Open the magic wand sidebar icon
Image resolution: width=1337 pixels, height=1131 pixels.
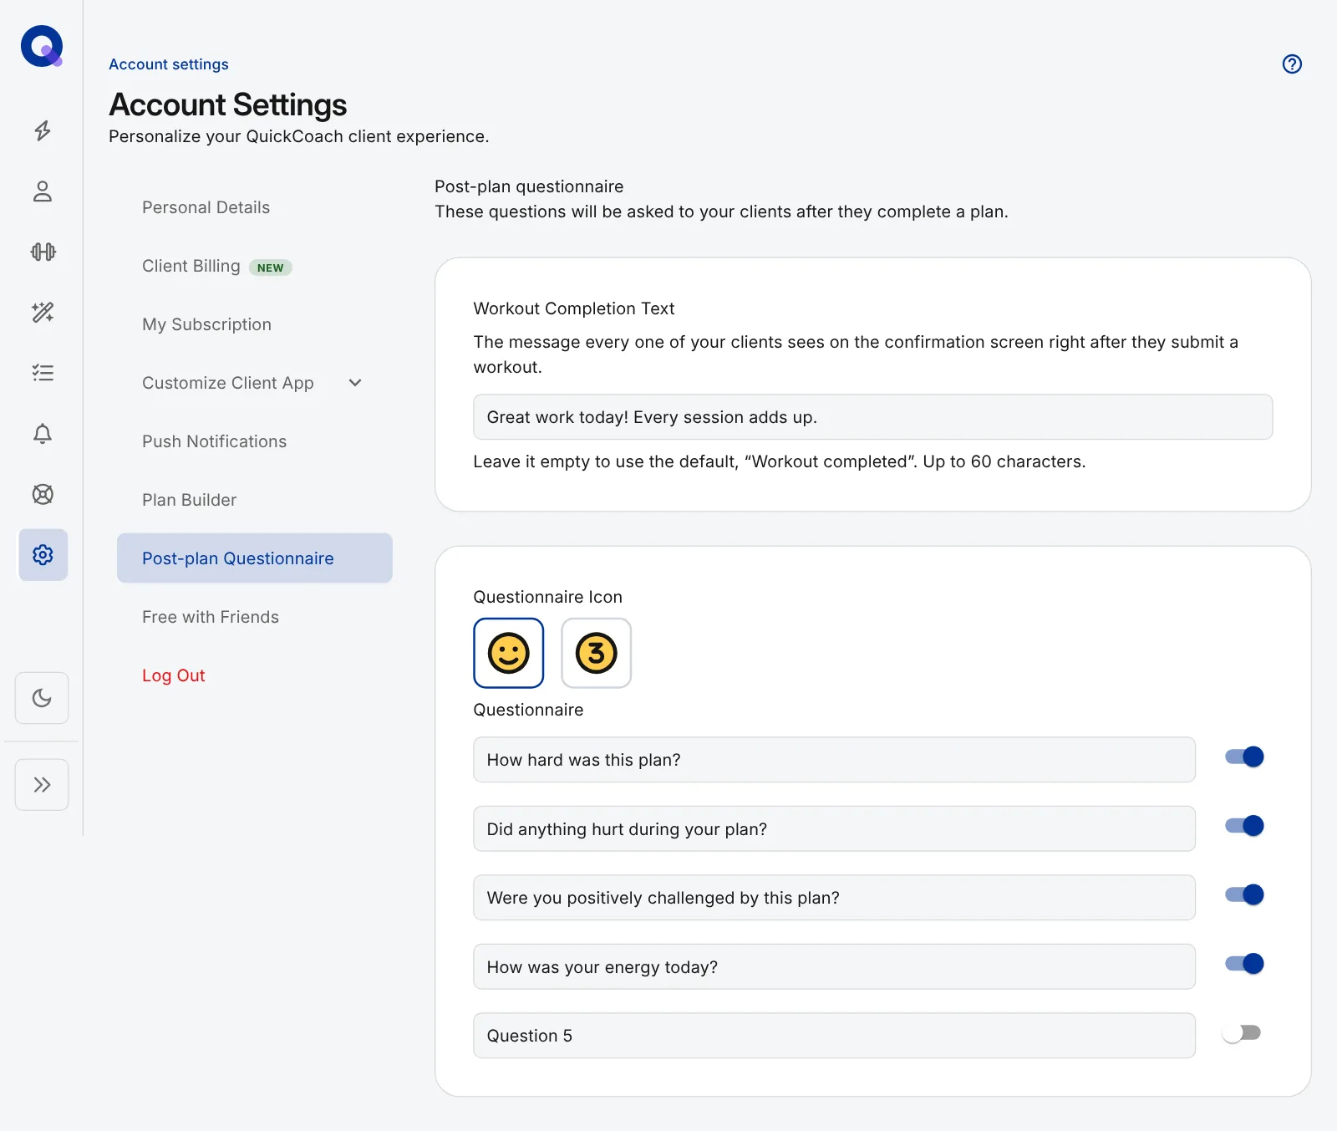[43, 313]
